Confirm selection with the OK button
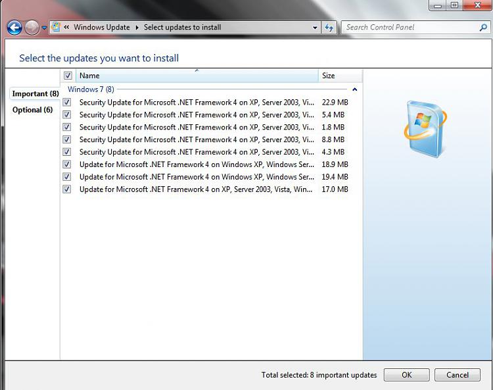 (406, 375)
